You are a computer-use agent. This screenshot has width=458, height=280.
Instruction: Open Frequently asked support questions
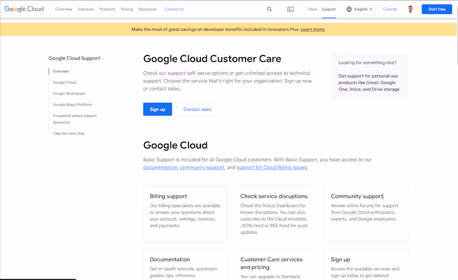(75, 119)
